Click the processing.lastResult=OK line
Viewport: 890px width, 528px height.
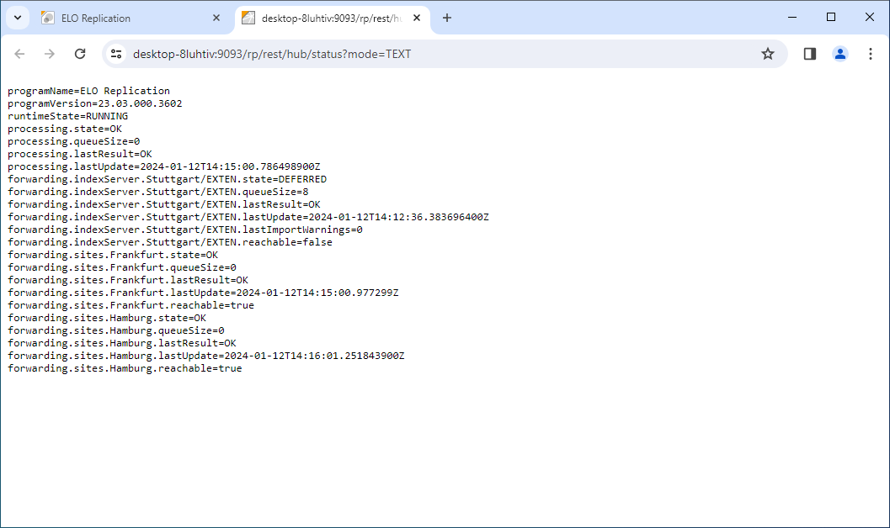tap(79, 154)
